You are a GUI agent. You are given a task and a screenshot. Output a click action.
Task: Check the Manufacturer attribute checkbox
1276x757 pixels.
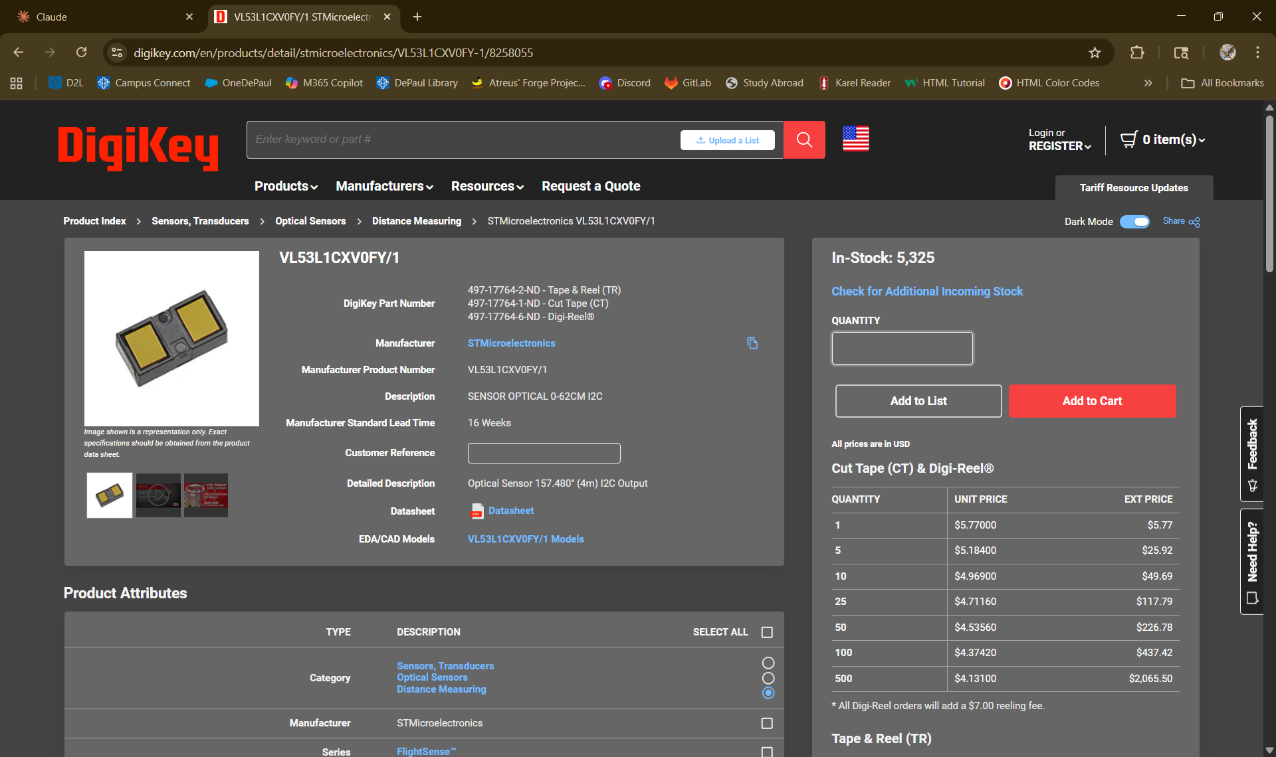pyautogui.click(x=767, y=723)
